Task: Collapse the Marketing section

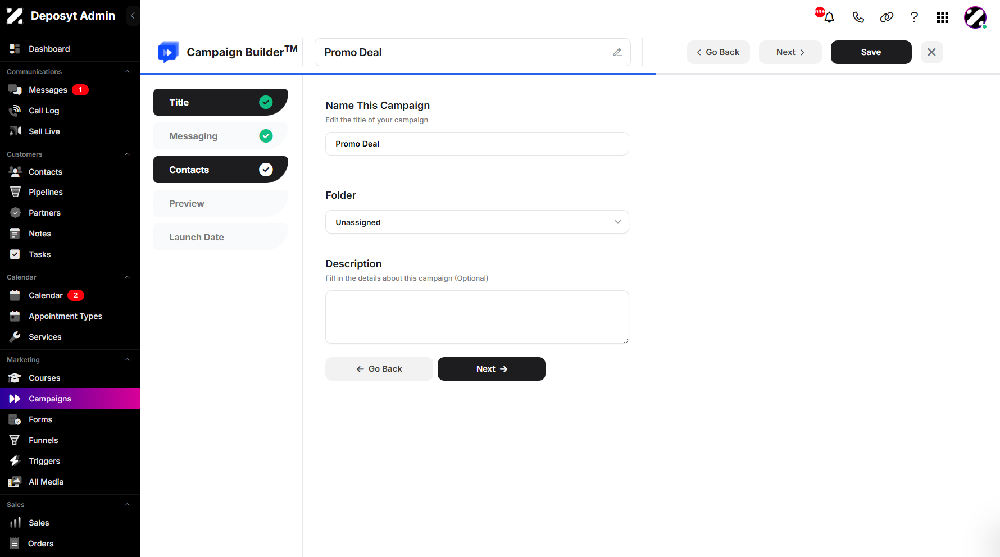Action: tap(127, 360)
